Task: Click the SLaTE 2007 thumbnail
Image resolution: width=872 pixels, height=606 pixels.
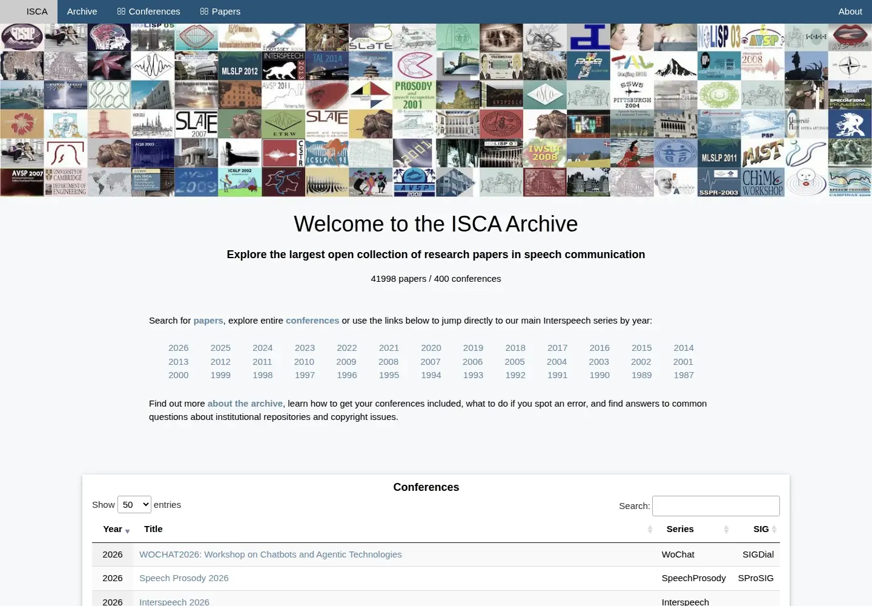Action: [x=196, y=124]
